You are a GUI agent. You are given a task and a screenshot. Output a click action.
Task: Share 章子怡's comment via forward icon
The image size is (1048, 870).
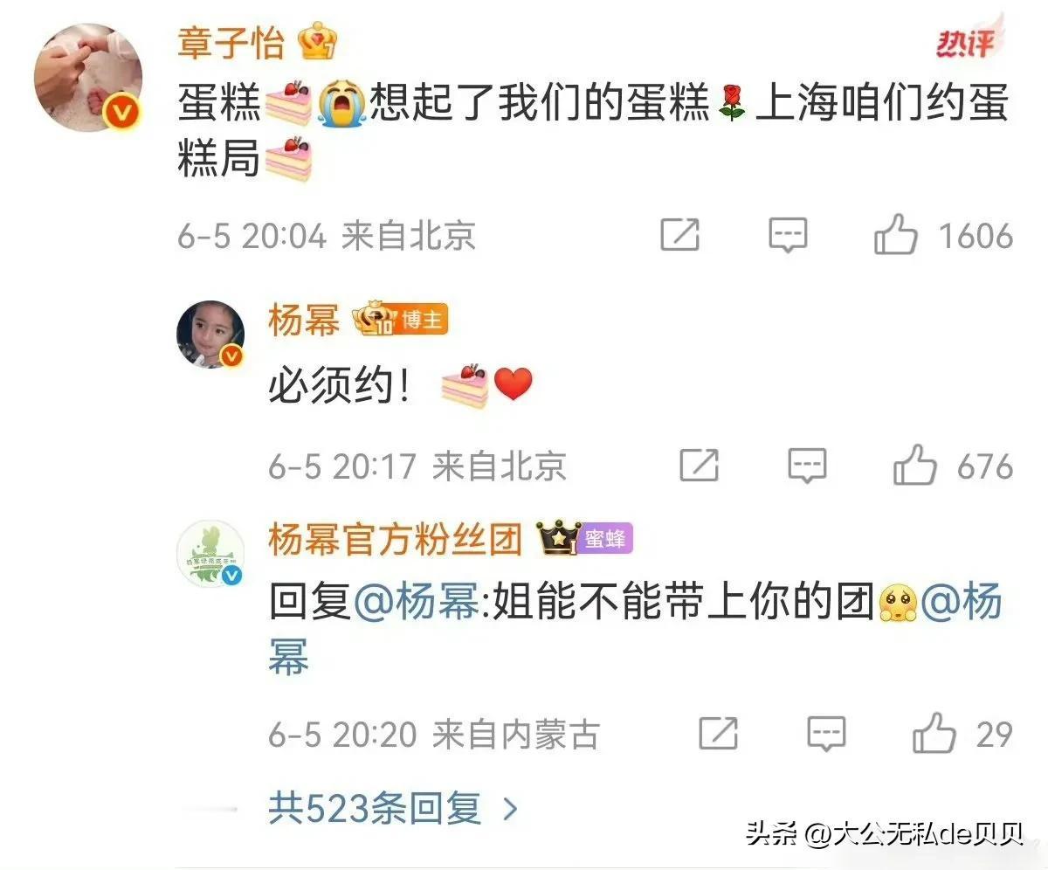(x=679, y=236)
